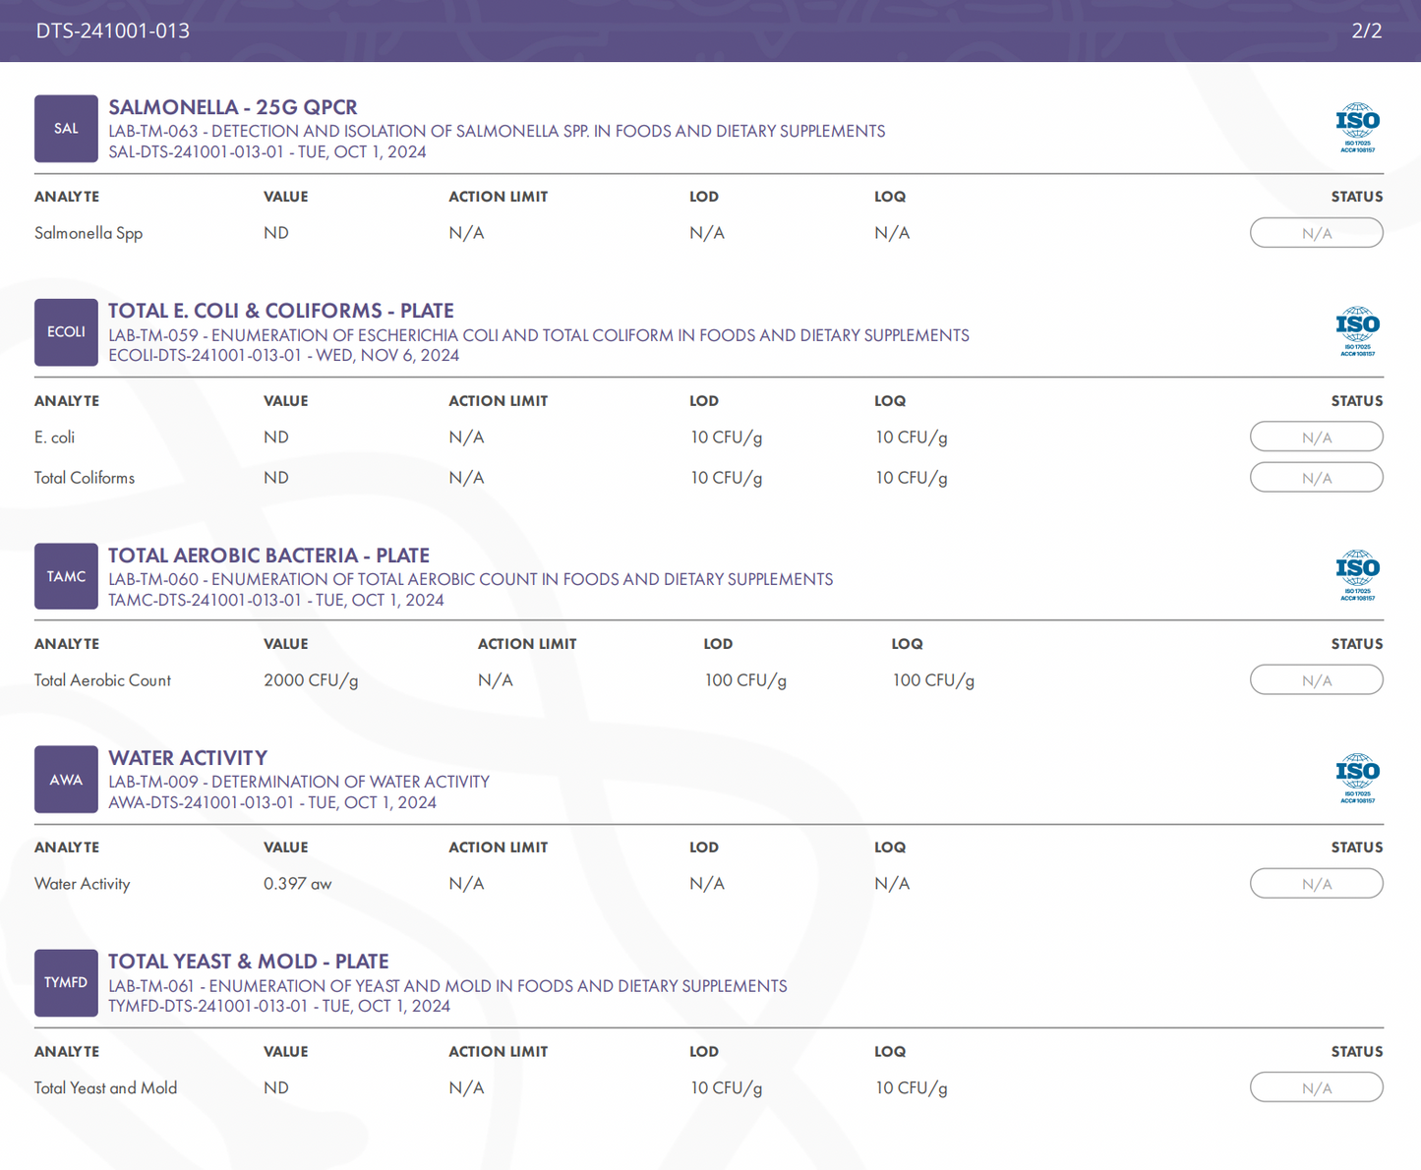Click the Total Yeast & Mold heading
This screenshot has height=1170, width=1421.
point(248,962)
